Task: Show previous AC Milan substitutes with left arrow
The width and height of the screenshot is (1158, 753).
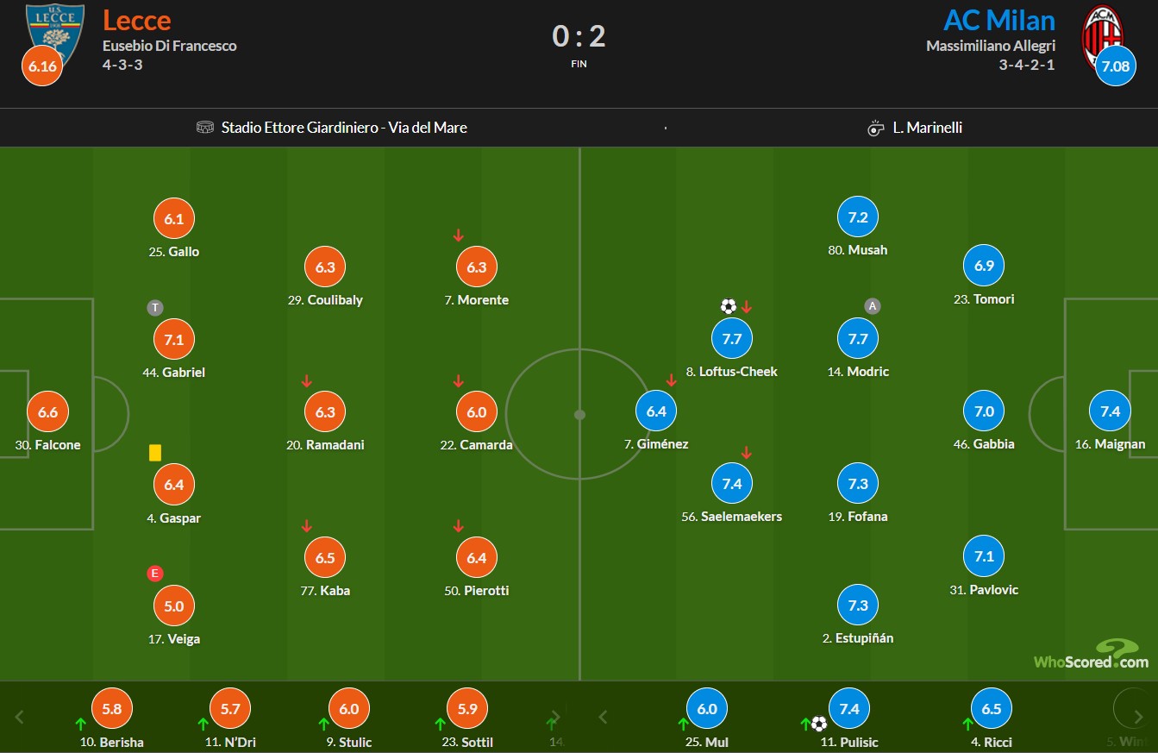Action: 604,717
